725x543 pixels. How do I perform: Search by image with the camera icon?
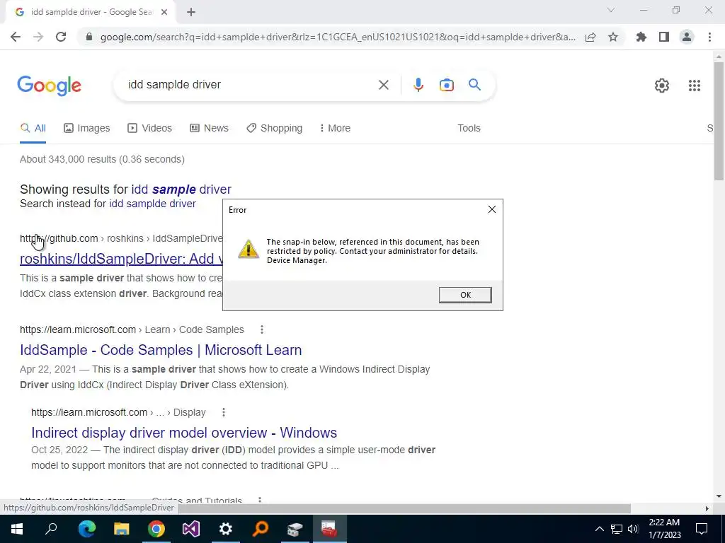pyautogui.click(x=446, y=85)
